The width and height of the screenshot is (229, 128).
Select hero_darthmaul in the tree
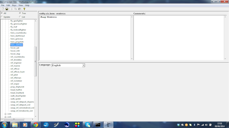click(17, 36)
